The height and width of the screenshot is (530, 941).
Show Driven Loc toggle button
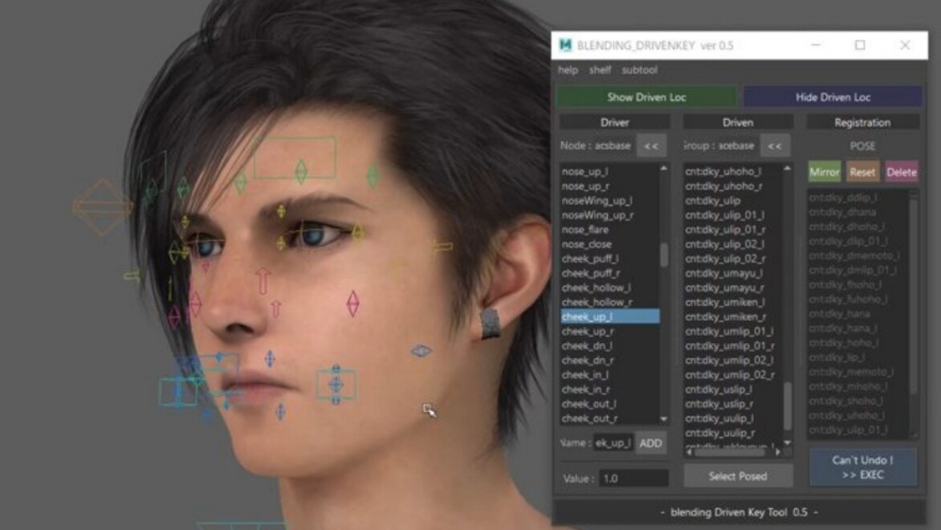(646, 97)
